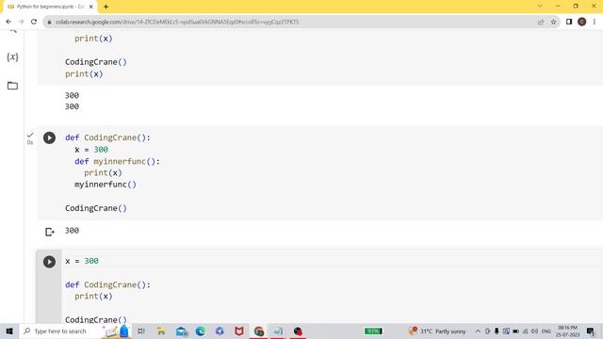Click the 'print(x)' line inside myinnerfunc
The width and height of the screenshot is (603, 339).
pyautogui.click(x=103, y=173)
